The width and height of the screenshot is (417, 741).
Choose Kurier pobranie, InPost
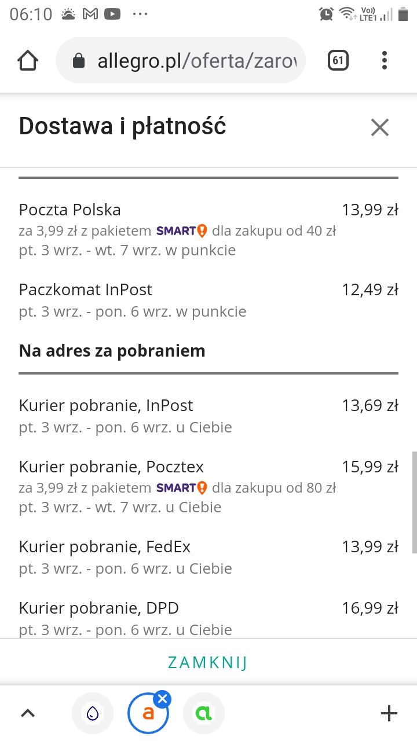pos(106,405)
